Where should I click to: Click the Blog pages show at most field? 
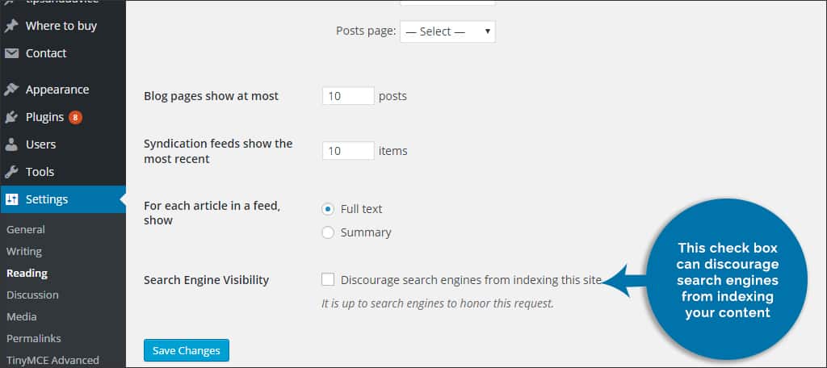point(348,97)
